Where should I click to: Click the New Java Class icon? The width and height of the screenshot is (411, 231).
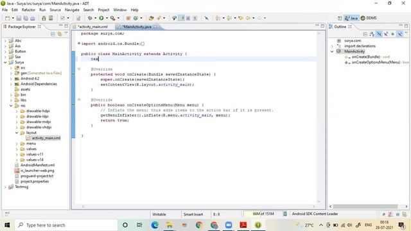tap(136, 18)
